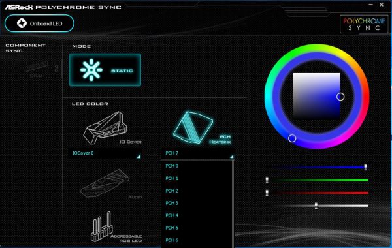This screenshot has width=392, height=248.
Task: Toggle the DRAM component sync link
Action: (x=56, y=68)
